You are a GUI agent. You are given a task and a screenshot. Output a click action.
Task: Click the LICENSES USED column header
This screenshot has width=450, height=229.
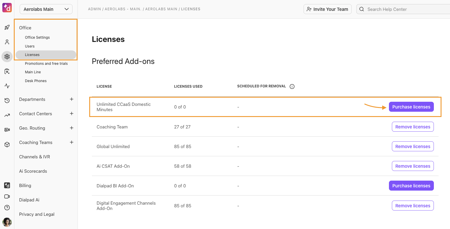[x=188, y=86]
